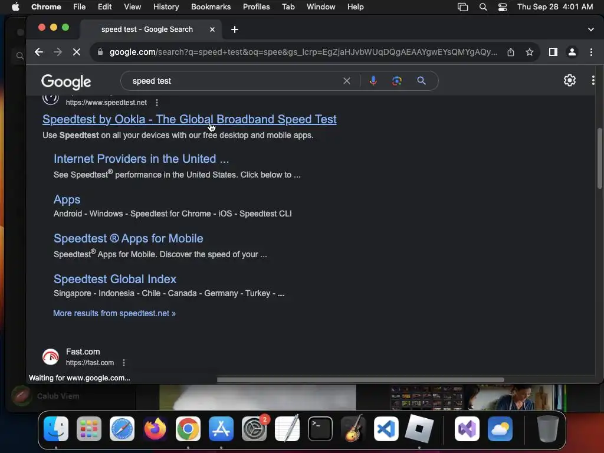Screen dimensions: 604x453
Task: Open the Trash in the dock
Action: tap(548, 428)
